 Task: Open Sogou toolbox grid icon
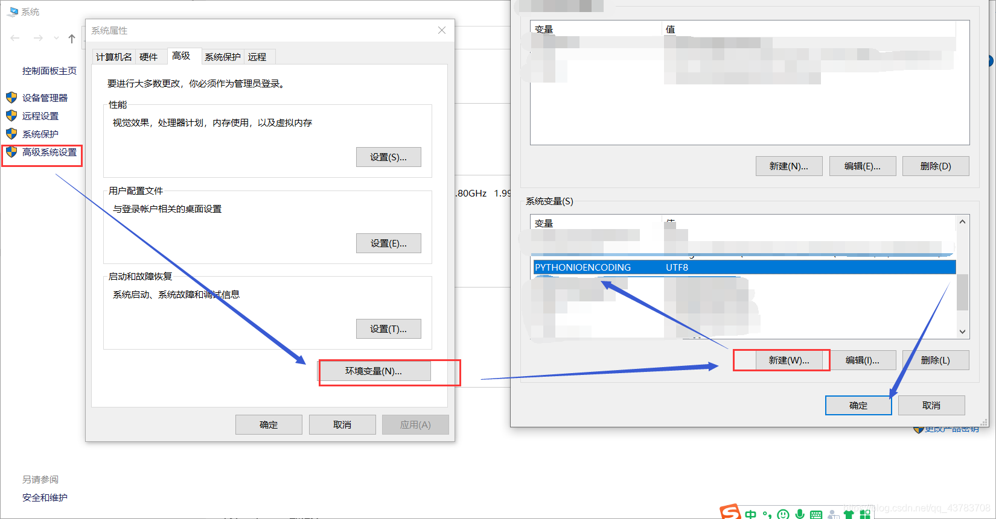pyautogui.click(x=865, y=514)
